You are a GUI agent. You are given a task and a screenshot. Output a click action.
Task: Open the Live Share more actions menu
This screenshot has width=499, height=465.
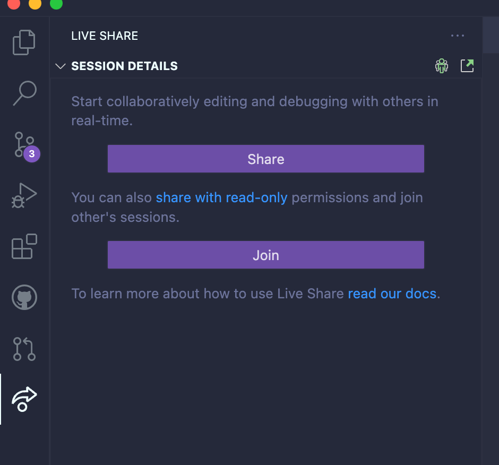tap(457, 36)
